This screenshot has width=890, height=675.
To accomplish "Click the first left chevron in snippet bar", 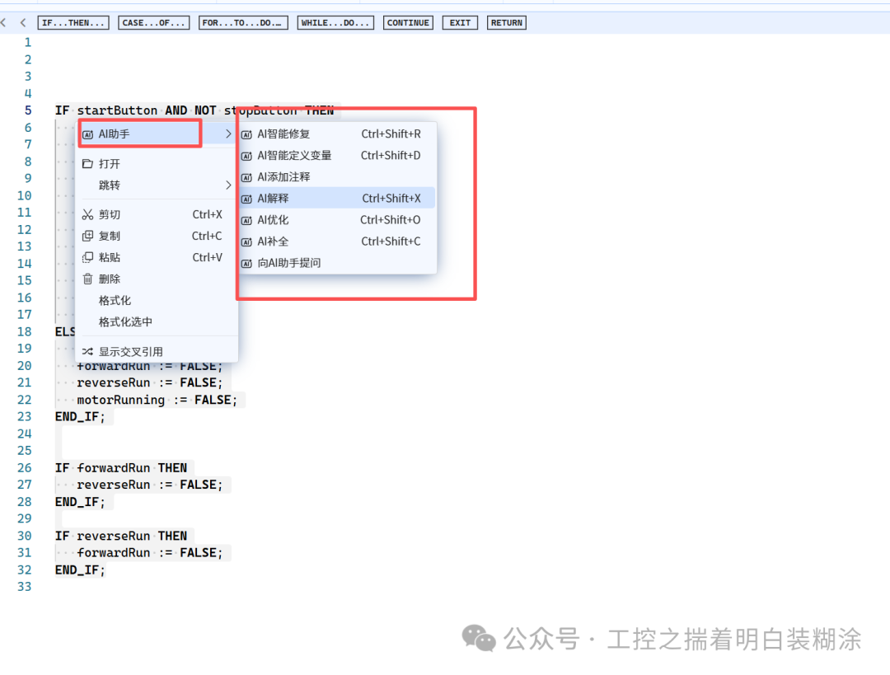I will [x=3, y=23].
